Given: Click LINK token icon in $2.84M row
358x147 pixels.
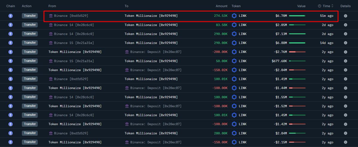Looking at the screenshot, I should [234, 133].
